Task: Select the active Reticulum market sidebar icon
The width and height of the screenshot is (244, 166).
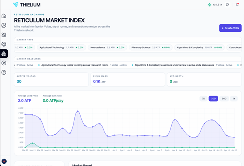Action: (4, 54)
